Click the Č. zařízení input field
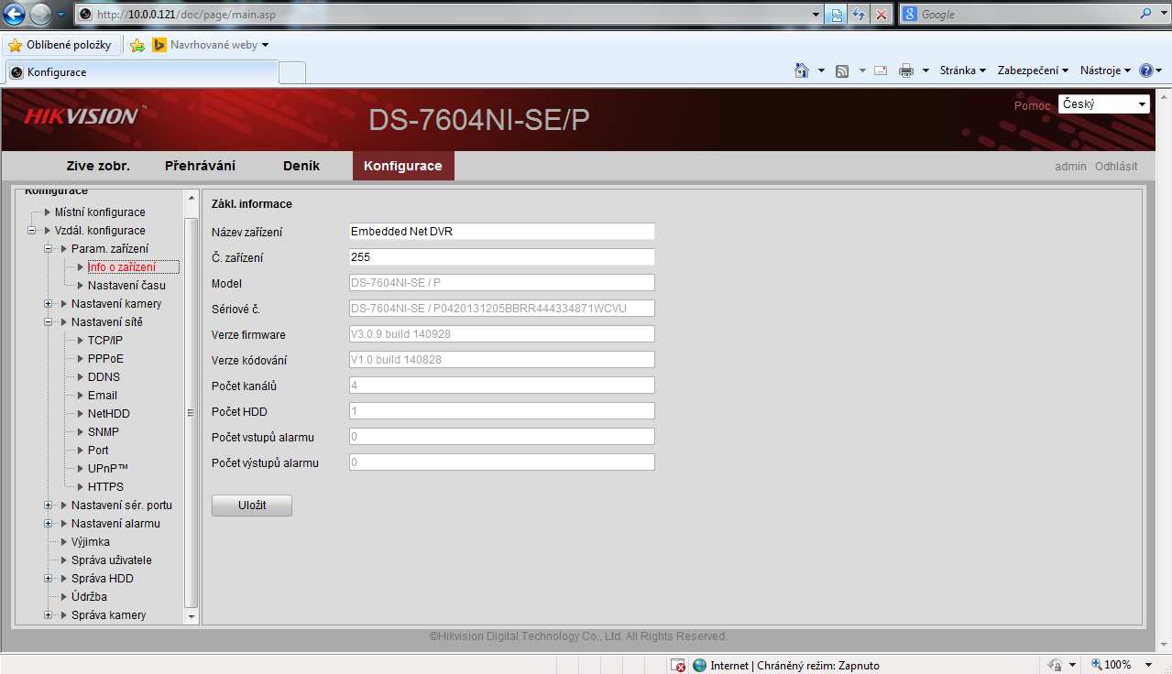Screen dimensions: 1172x674 501,257
